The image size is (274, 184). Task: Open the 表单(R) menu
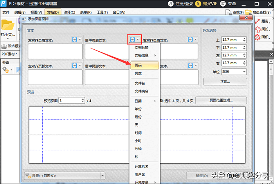pos(86,13)
